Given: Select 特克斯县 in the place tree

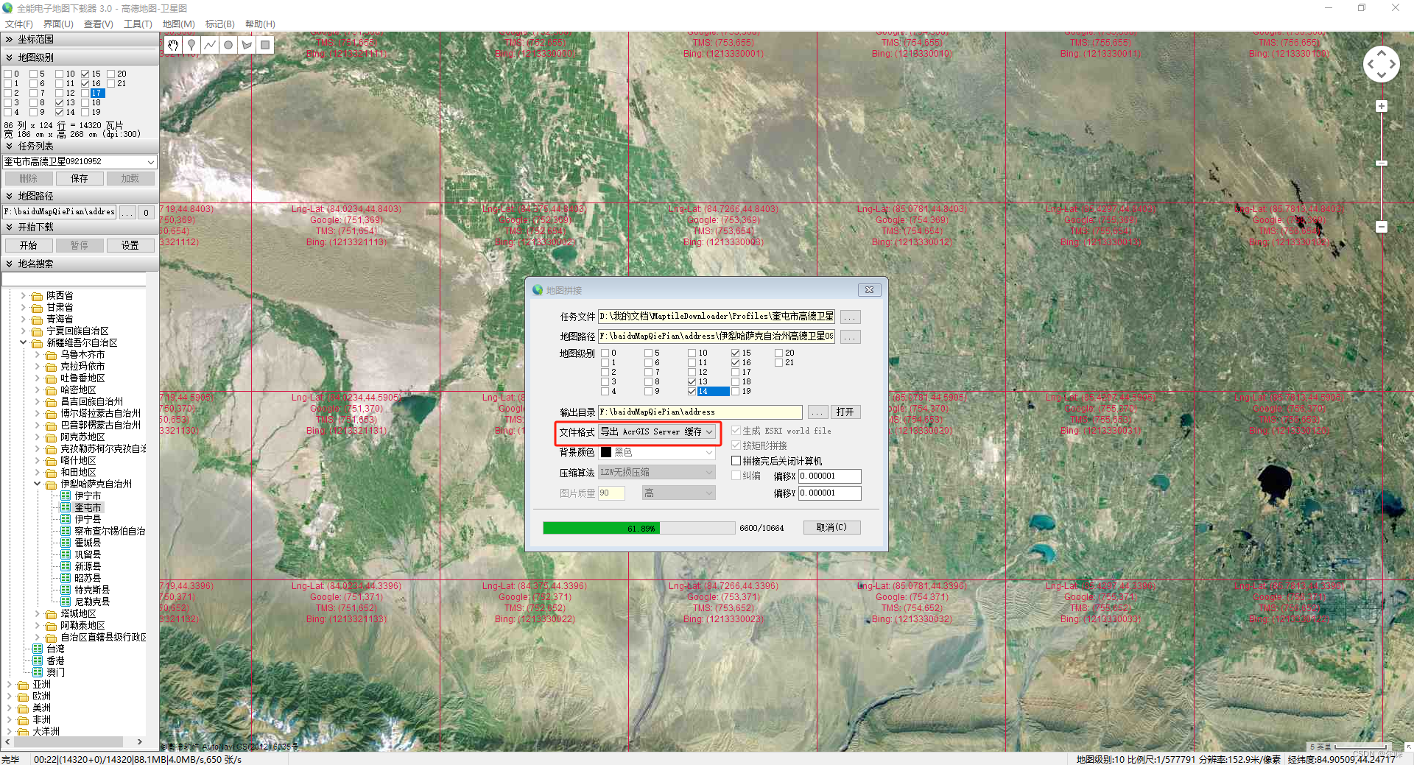Looking at the screenshot, I should pos(92,590).
